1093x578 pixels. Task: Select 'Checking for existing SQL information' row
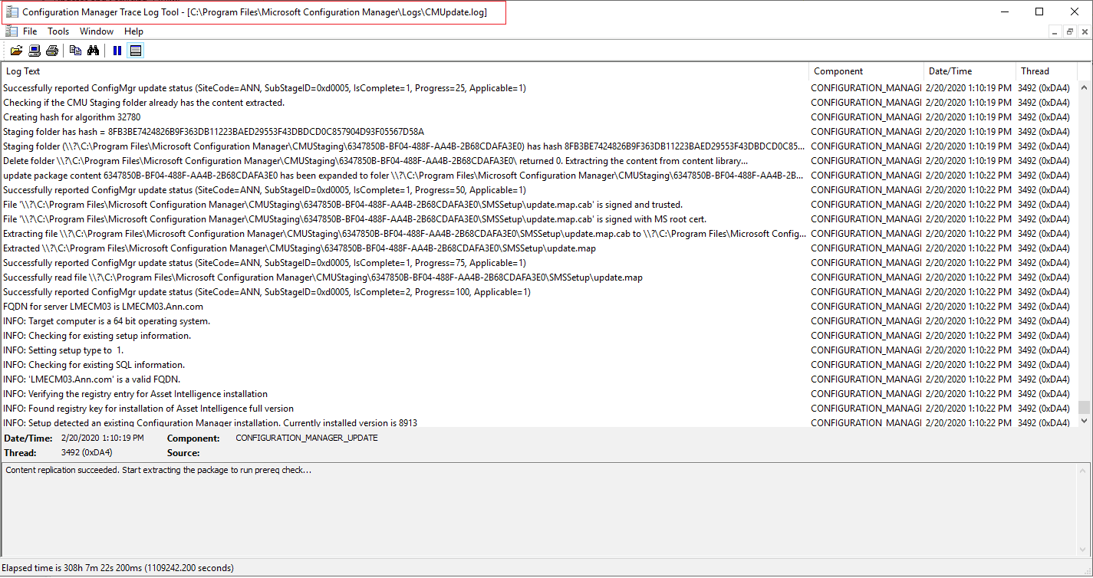(x=538, y=365)
